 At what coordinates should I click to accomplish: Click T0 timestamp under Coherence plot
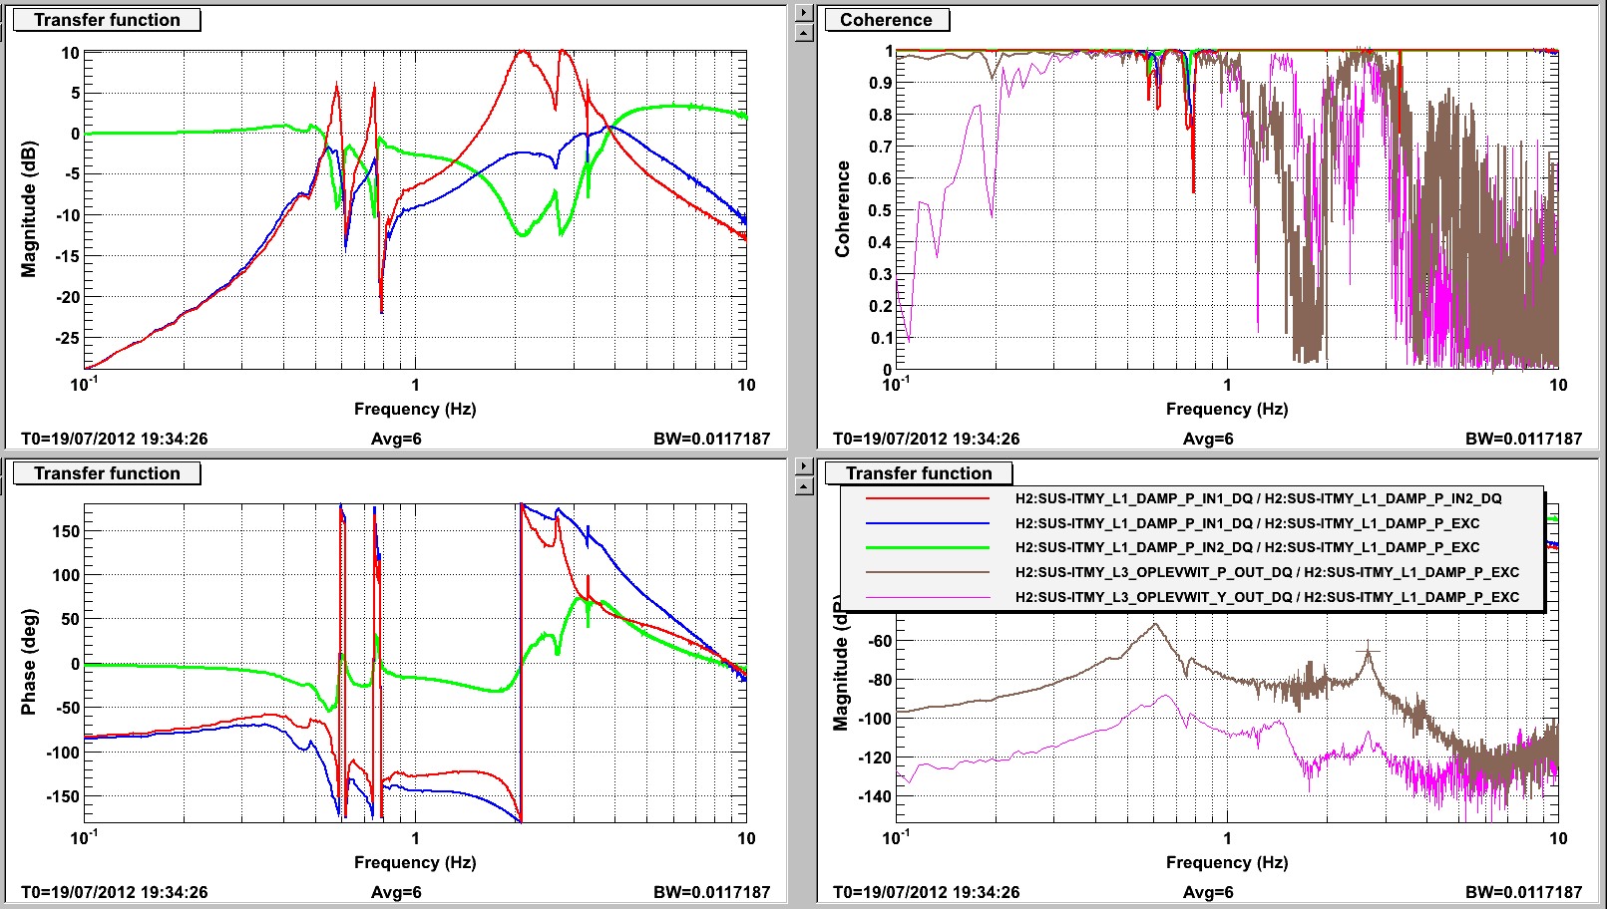(927, 439)
